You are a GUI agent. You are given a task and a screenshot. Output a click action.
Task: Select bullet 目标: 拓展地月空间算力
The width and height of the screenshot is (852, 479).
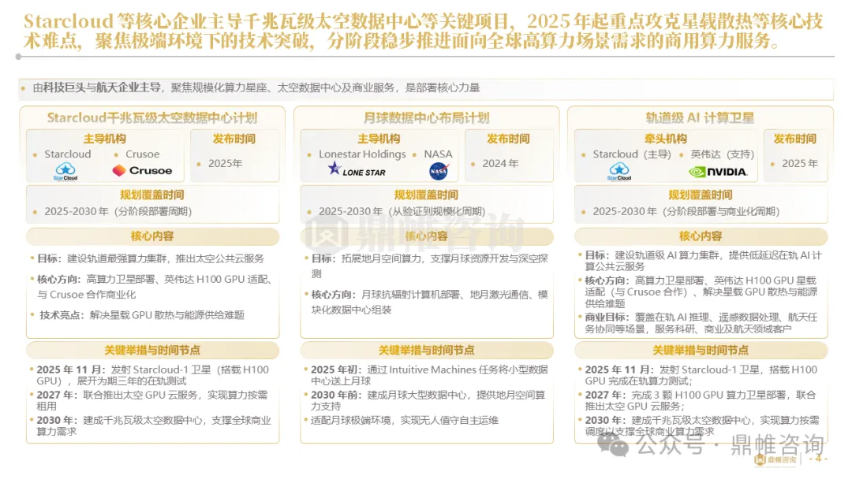tap(429, 266)
